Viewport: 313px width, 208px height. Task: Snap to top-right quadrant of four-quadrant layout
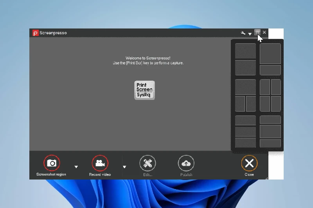[276, 87]
